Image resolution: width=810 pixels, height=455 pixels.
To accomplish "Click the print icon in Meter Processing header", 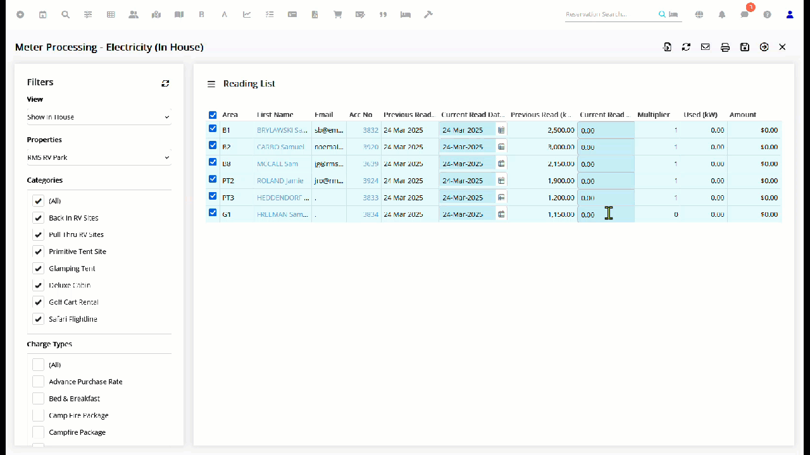I will click(x=725, y=47).
